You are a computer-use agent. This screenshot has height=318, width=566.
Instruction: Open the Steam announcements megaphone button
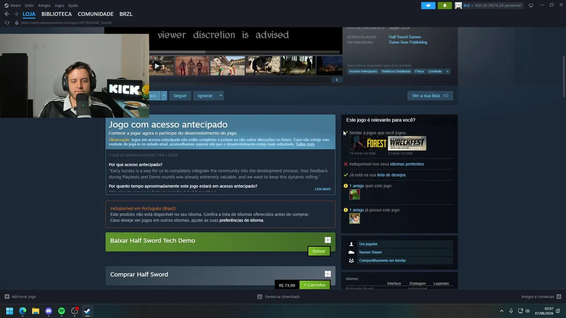pyautogui.click(x=428, y=5)
